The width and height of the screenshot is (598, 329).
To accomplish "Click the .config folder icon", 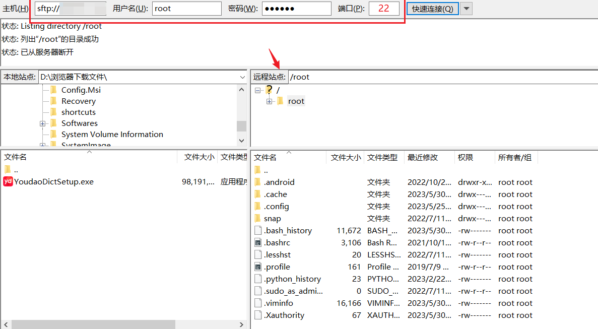I will click(x=258, y=206).
